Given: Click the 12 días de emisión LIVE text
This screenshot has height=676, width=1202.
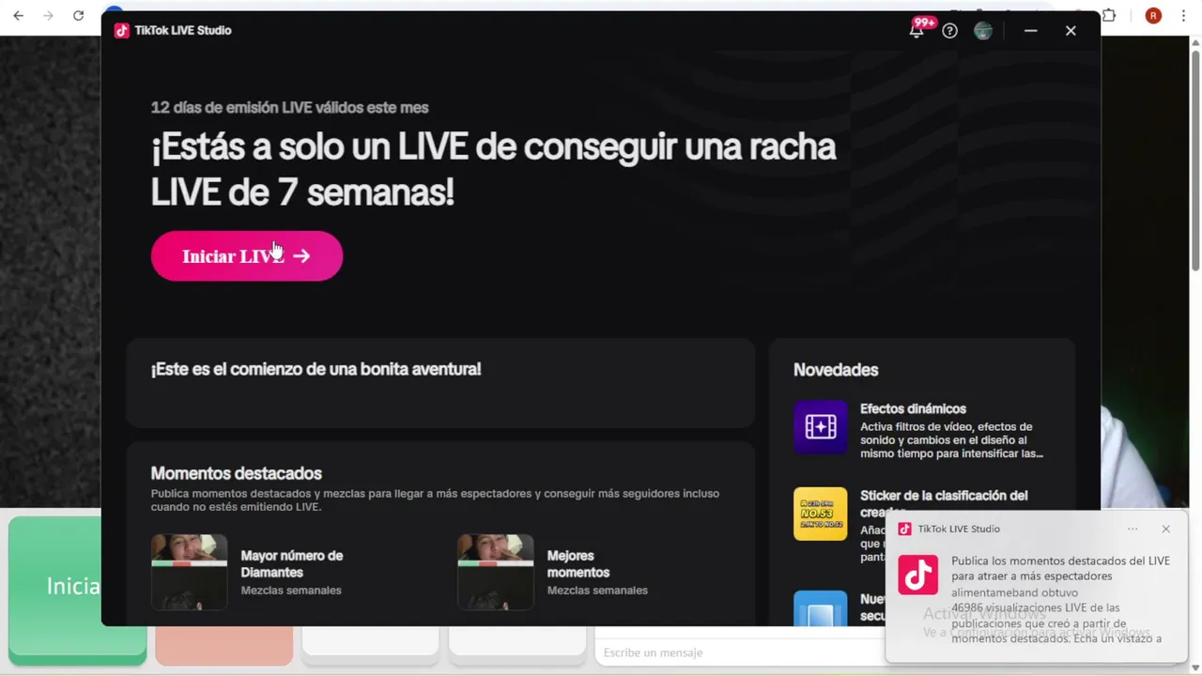Looking at the screenshot, I should 289,108.
